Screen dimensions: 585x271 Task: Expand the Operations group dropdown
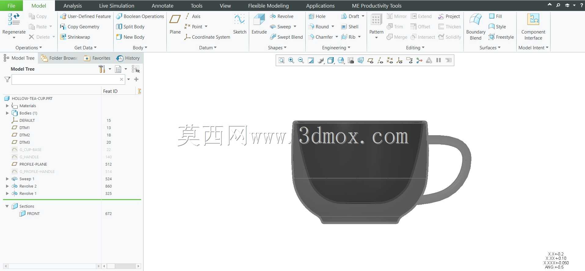coord(29,48)
